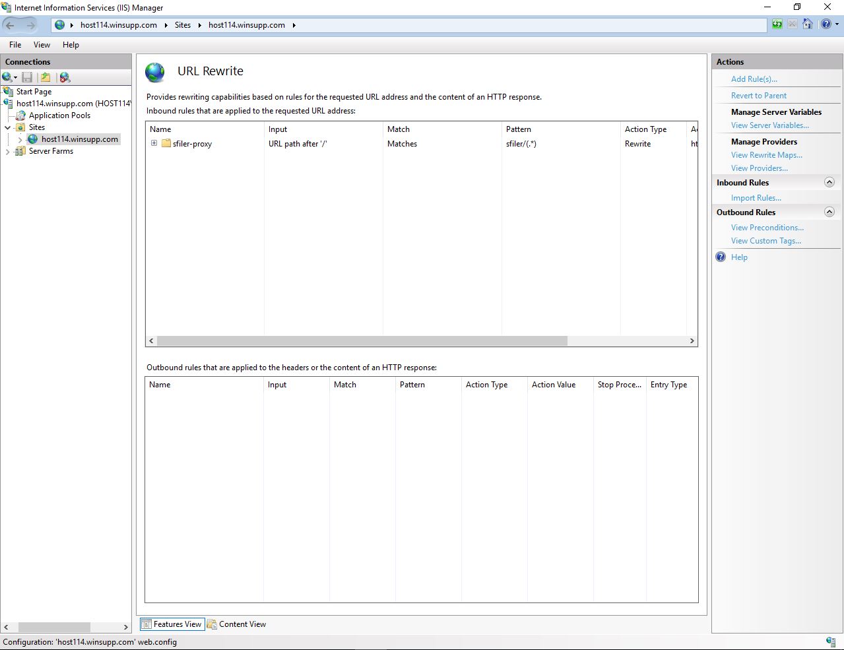This screenshot has width=844, height=650.
Task: Open the File menu
Action: [15, 45]
